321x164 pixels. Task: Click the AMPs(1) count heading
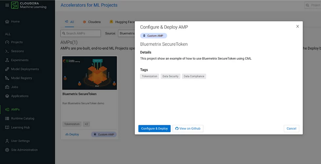(69, 42)
